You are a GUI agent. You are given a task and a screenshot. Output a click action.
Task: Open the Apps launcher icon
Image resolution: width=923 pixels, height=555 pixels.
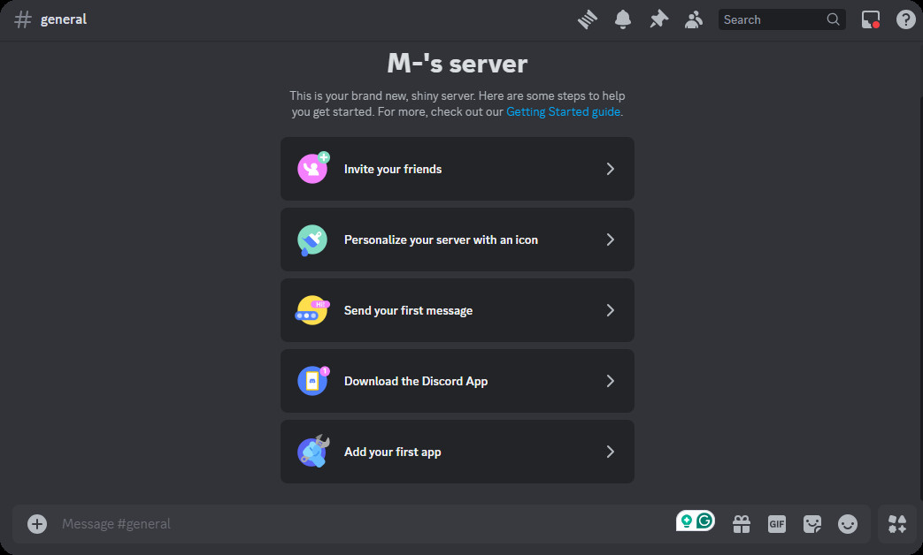(x=897, y=524)
